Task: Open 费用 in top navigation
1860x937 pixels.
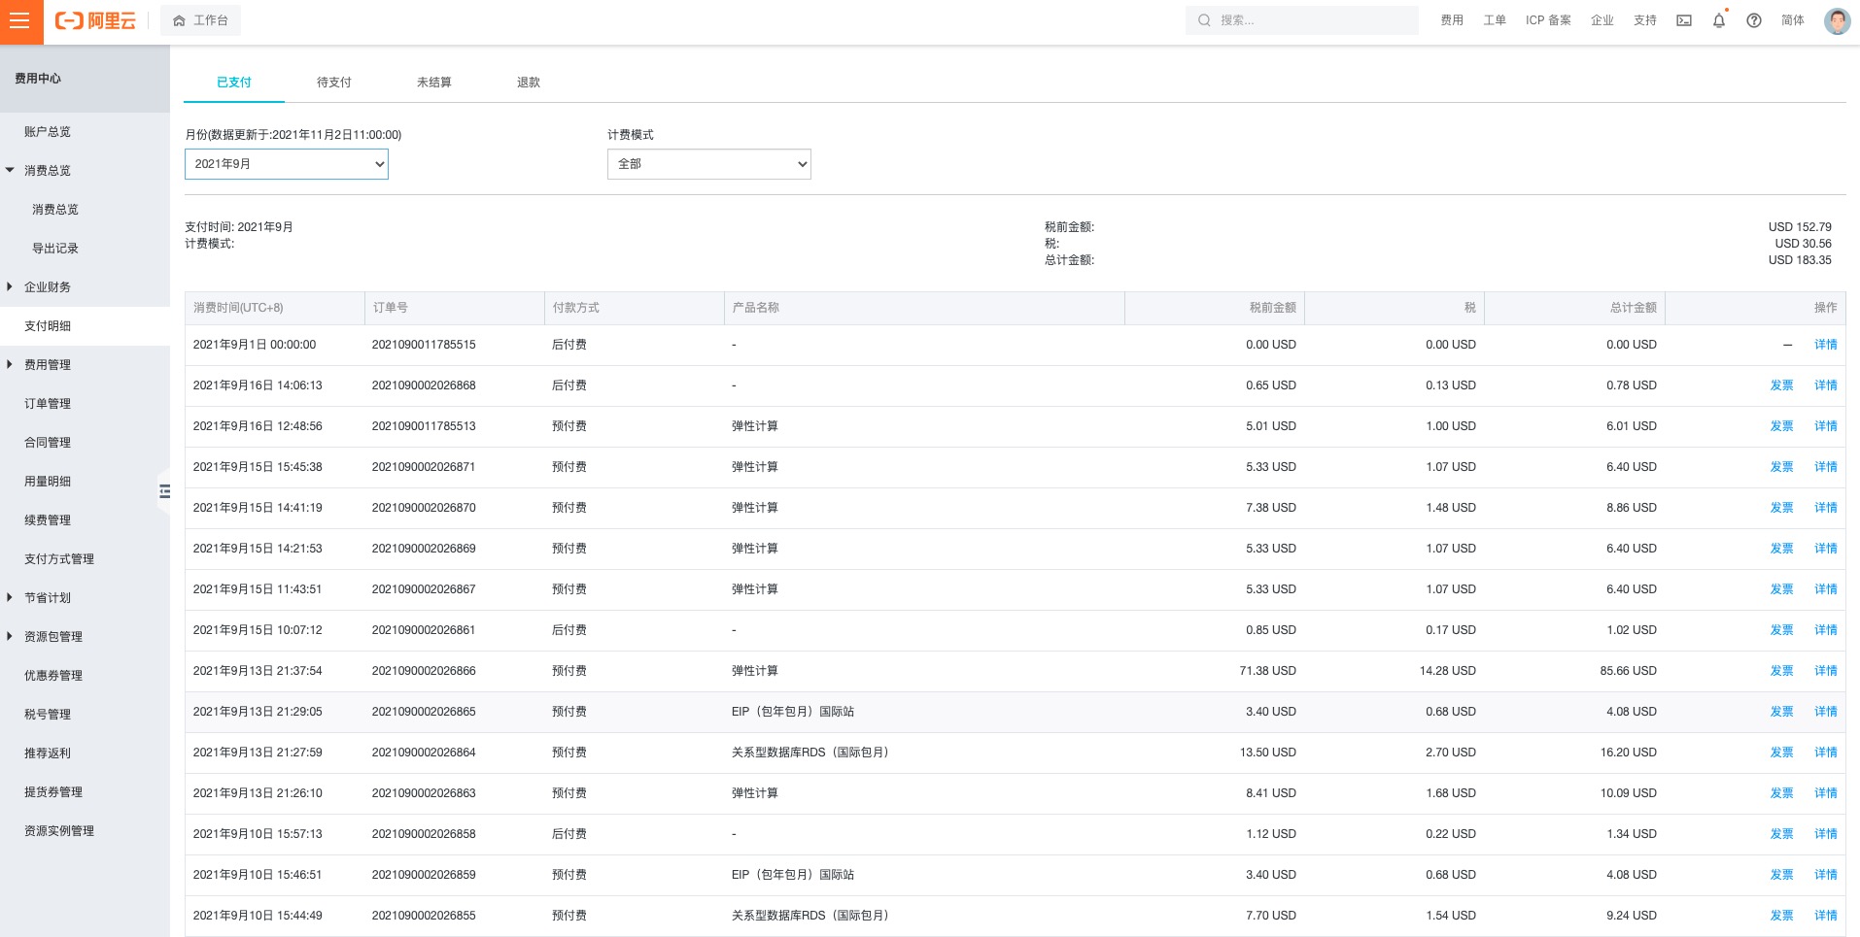Action: point(1452,20)
